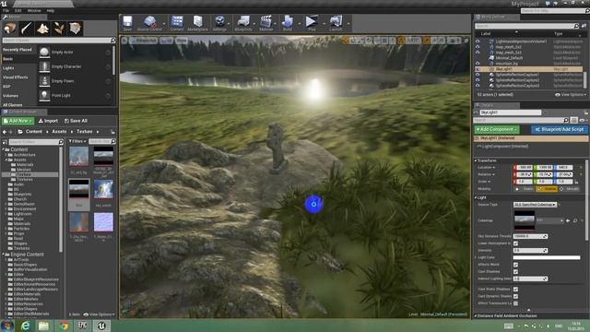The image size is (590, 332).
Task: Toggle Cast Dynamic Shadows checkbox
Action: coord(515,296)
